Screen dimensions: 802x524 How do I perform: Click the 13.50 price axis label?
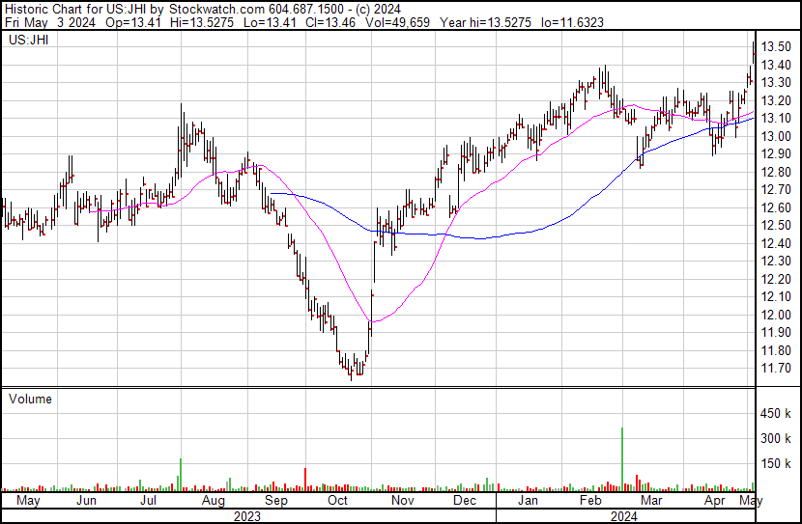pyautogui.click(x=777, y=47)
